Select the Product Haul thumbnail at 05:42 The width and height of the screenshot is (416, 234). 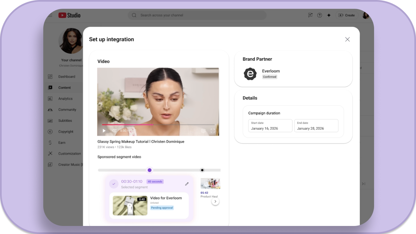click(x=210, y=184)
